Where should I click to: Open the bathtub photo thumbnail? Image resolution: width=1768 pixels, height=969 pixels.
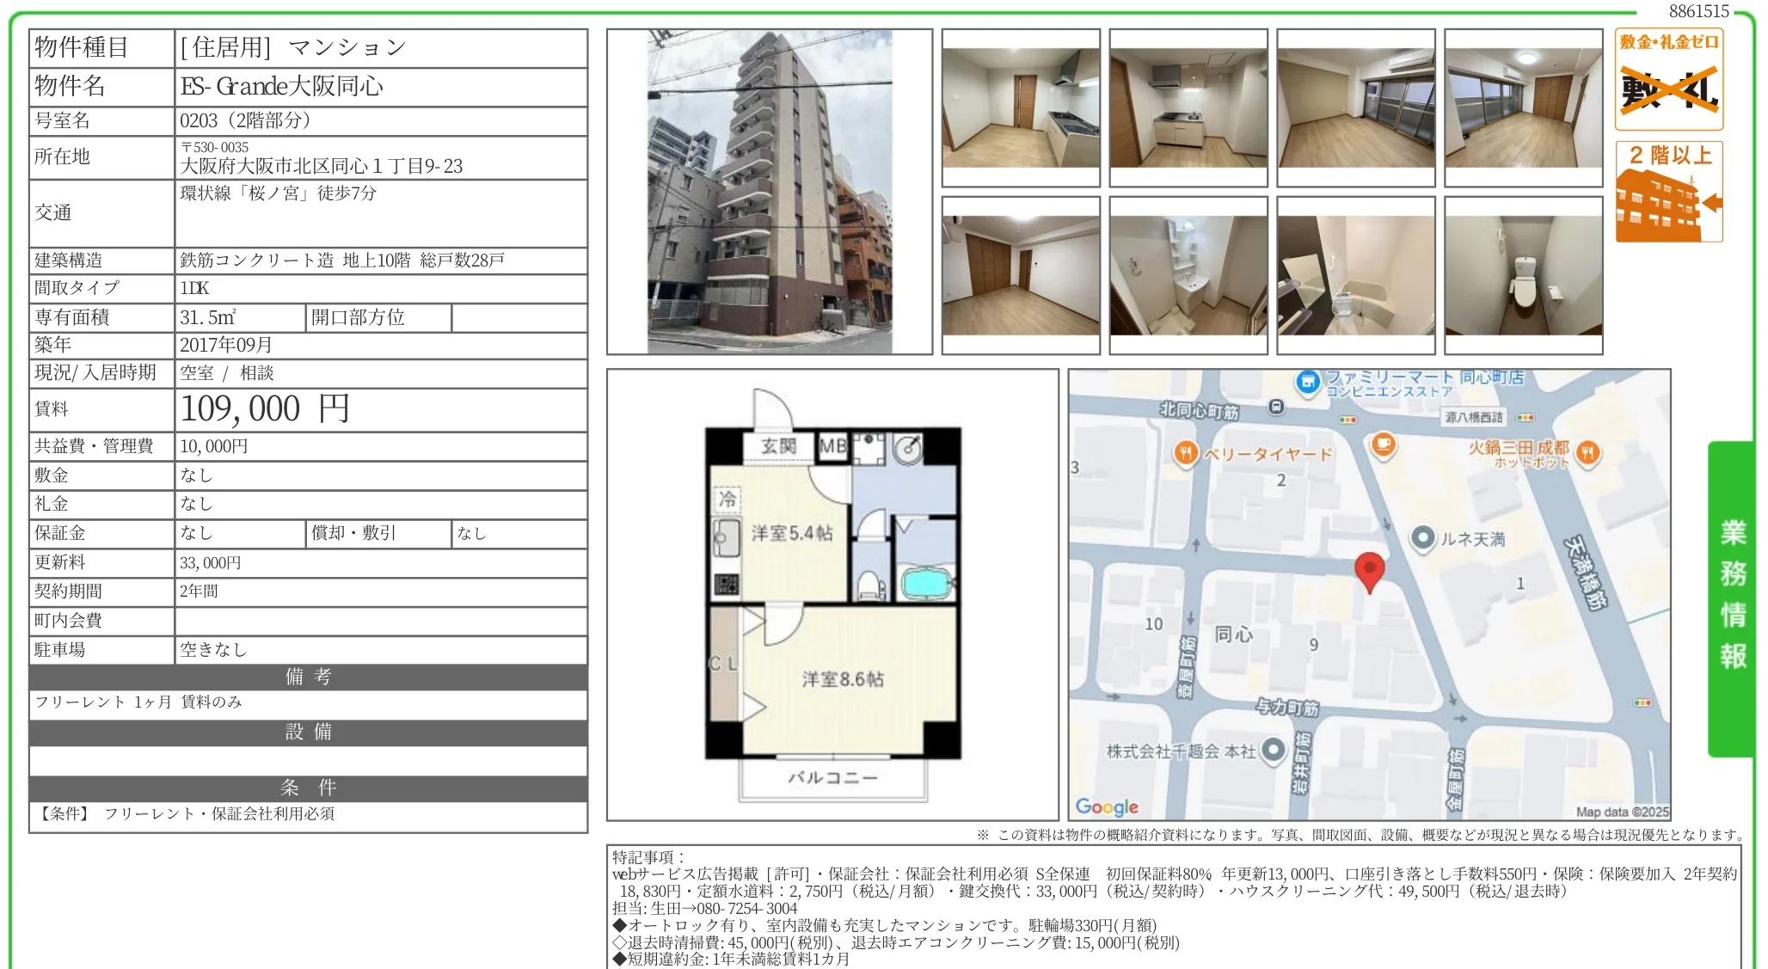[x=1355, y=275]
